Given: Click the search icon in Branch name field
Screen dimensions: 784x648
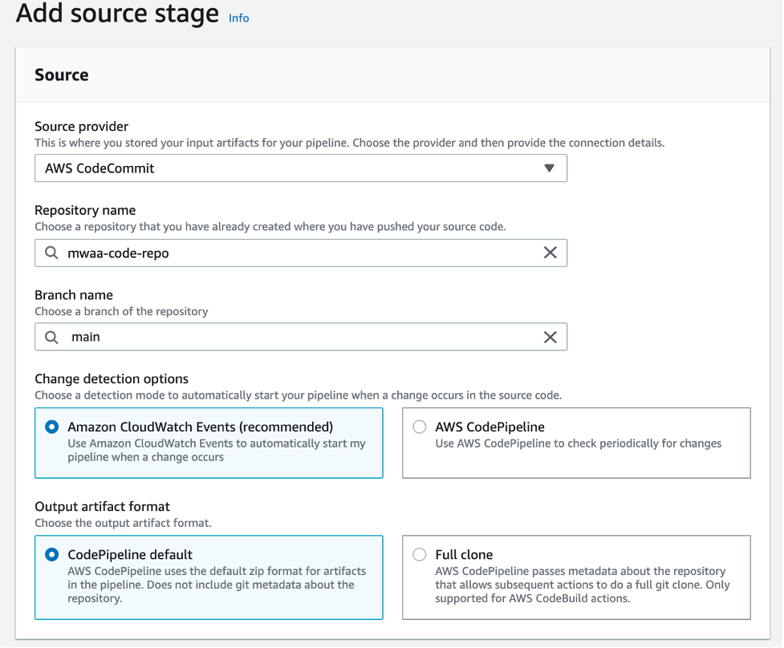Looking at the screenshot, I should (51, 337).
